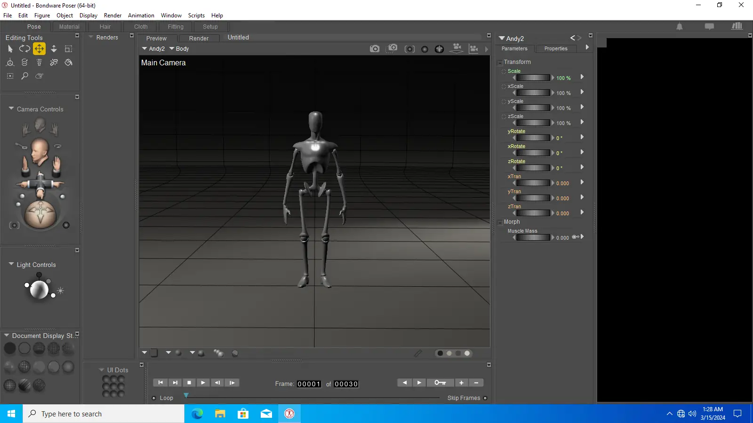Select the arrow Select tool in Editing Tools

[10, 48]
